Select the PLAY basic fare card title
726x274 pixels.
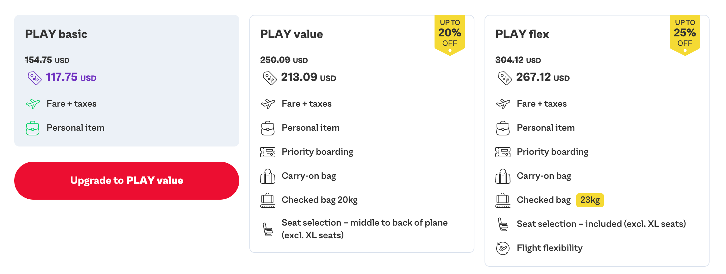coord(56,34)
